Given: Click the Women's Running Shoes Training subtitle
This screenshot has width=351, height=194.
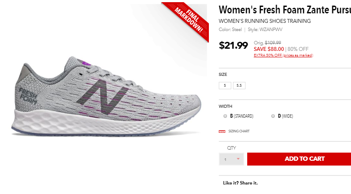Looking at the screenshot, I should pos(264,21).
